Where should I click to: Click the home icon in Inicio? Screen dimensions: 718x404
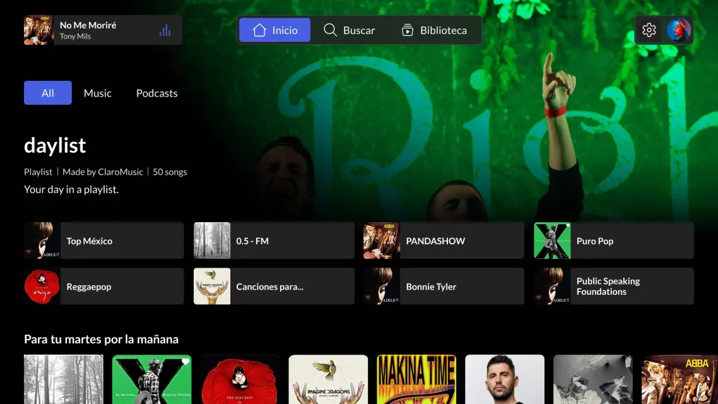pyautogui.click(x=259, y=30)
